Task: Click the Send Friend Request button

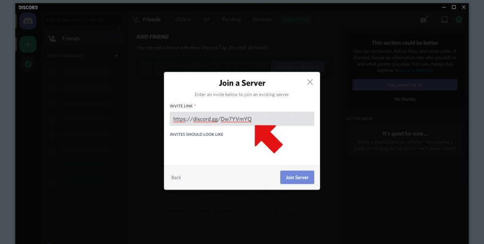Action: tap(297, 67)
